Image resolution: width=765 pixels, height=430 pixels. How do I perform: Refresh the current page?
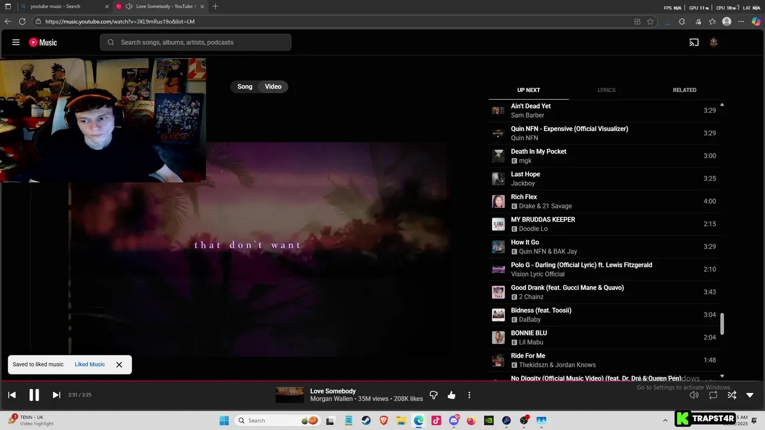[22, 21]
